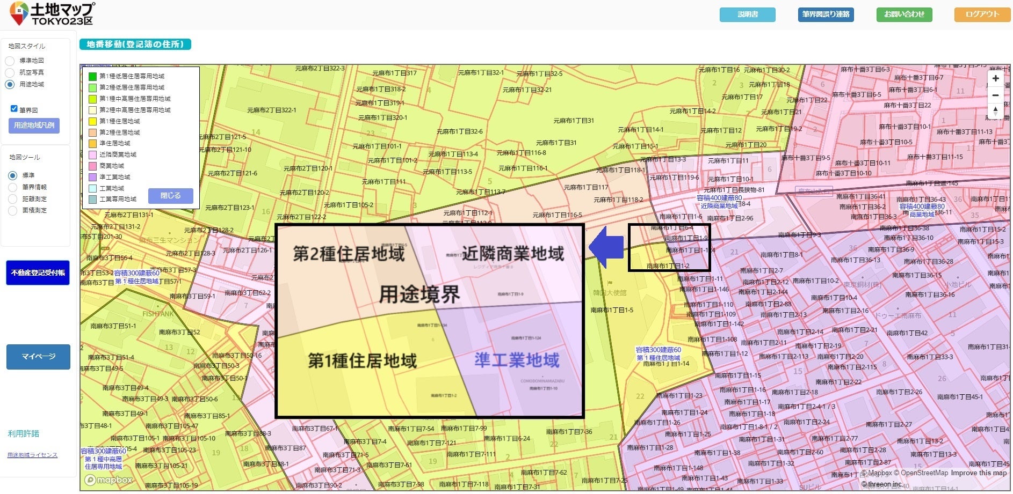Reset map bearing with compass control
The width and height of the screenshot is (1013, 494).
point(995,111)
